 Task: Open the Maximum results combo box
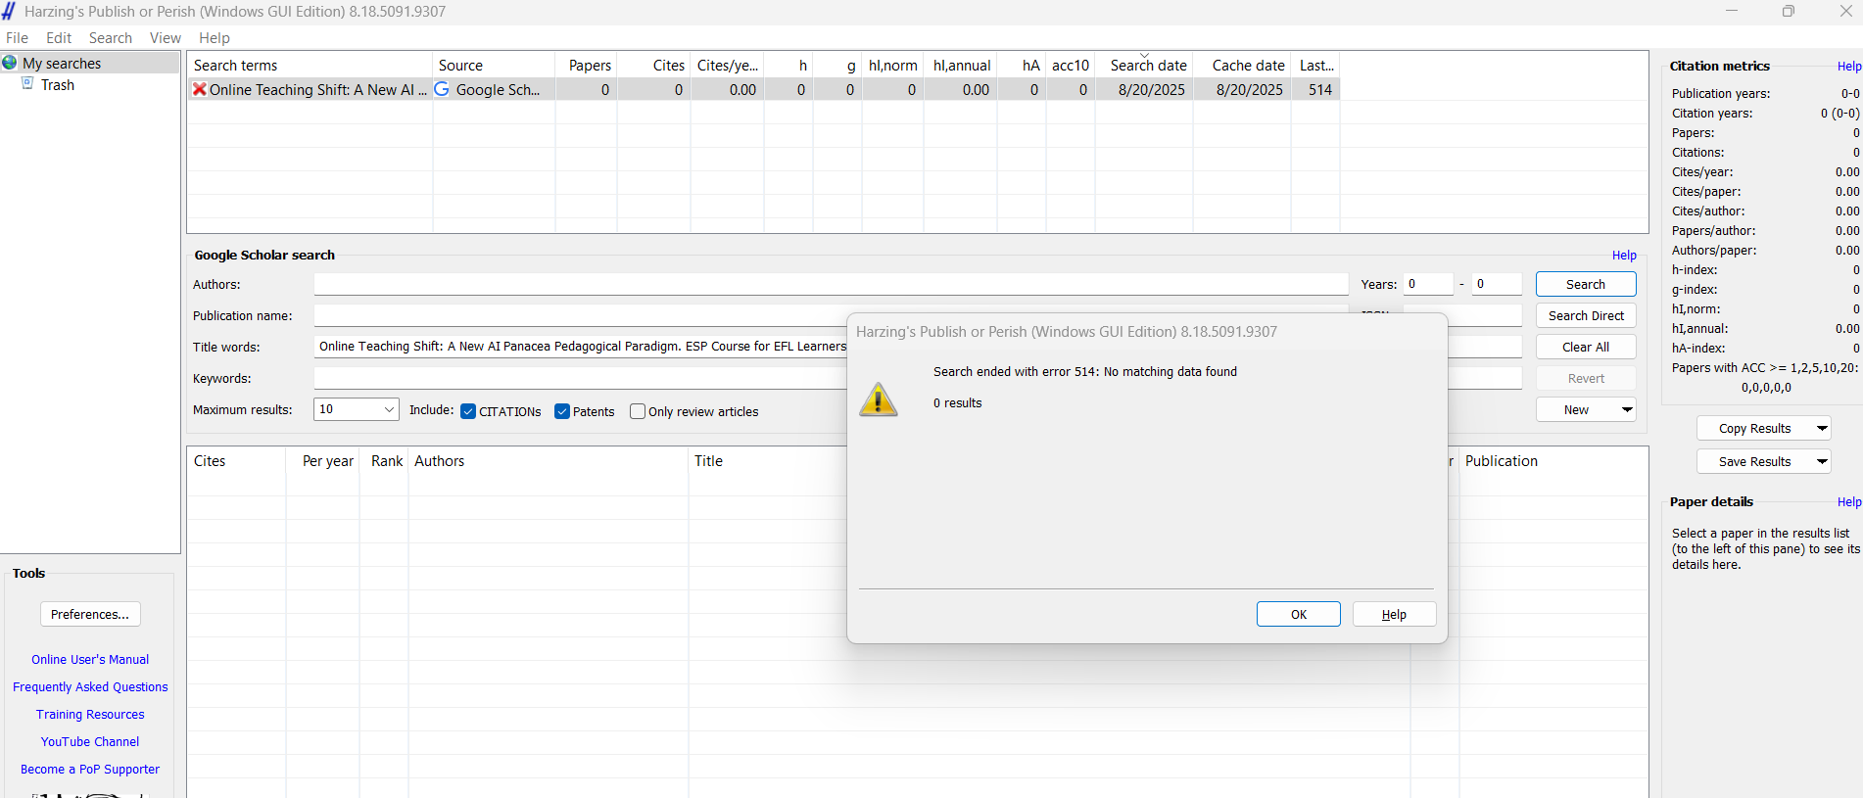pyautogui.click(x=357, y=409)
